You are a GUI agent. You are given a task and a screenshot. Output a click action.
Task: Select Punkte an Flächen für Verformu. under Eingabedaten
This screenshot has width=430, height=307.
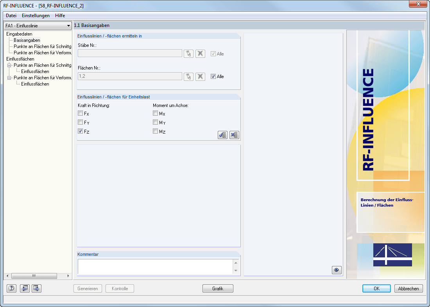43,53
